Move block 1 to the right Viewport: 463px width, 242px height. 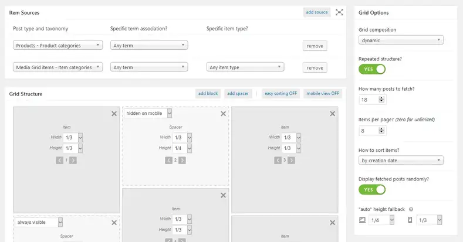coord(73,161)
